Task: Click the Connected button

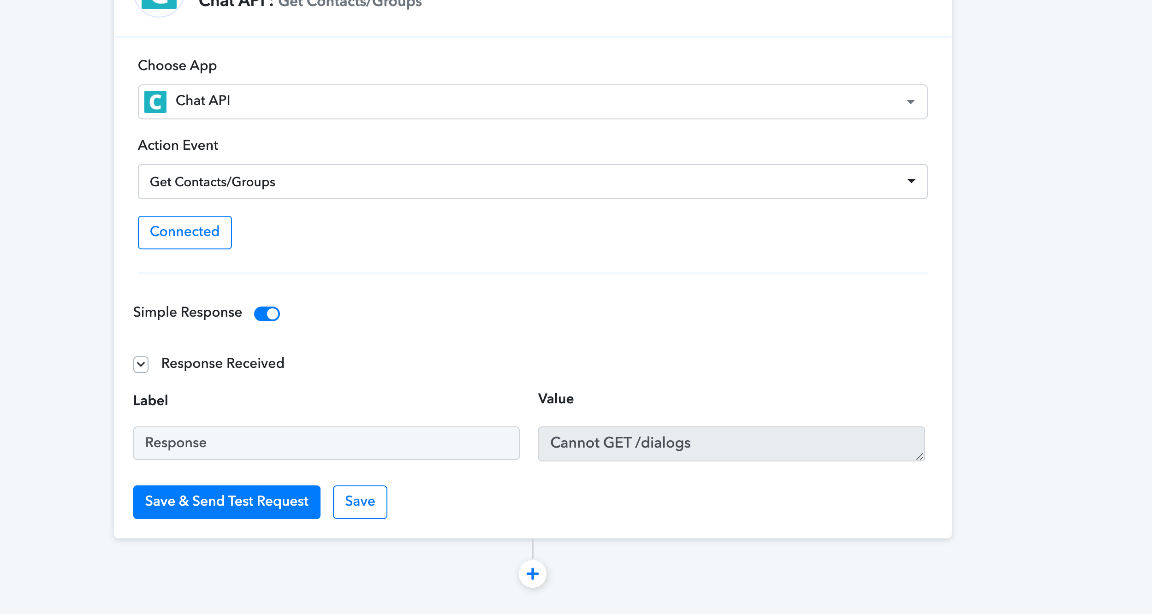Action: click(185, 232)
